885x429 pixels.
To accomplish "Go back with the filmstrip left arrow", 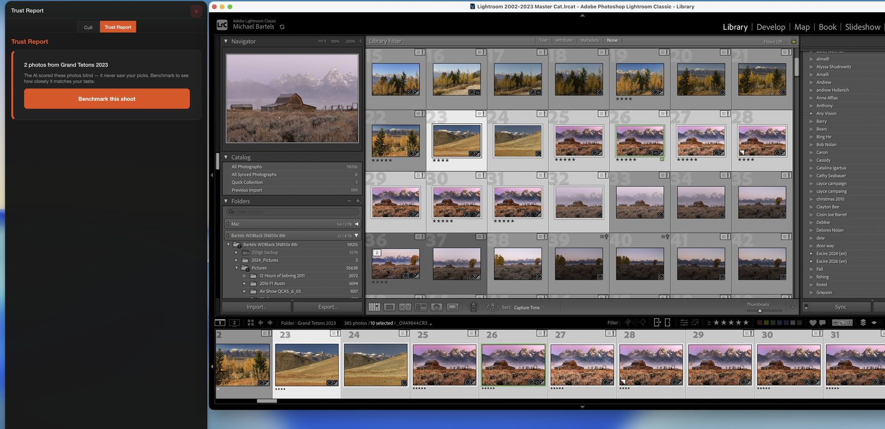I will click(261, 323).
